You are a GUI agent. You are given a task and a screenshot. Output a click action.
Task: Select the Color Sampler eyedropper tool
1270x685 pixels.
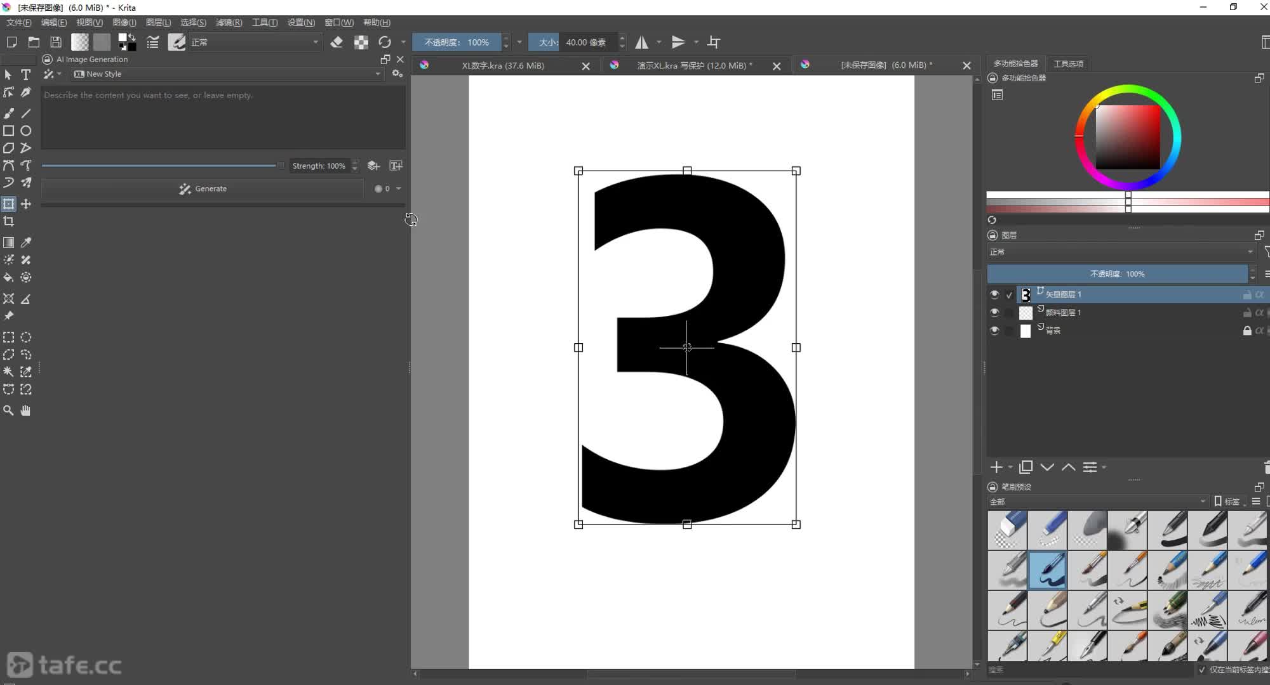pyautogui.click(x=26, y=242)
